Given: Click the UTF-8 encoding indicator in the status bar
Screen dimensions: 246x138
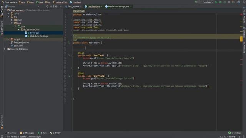Looking at the screenshot, I should pos(233,136).
